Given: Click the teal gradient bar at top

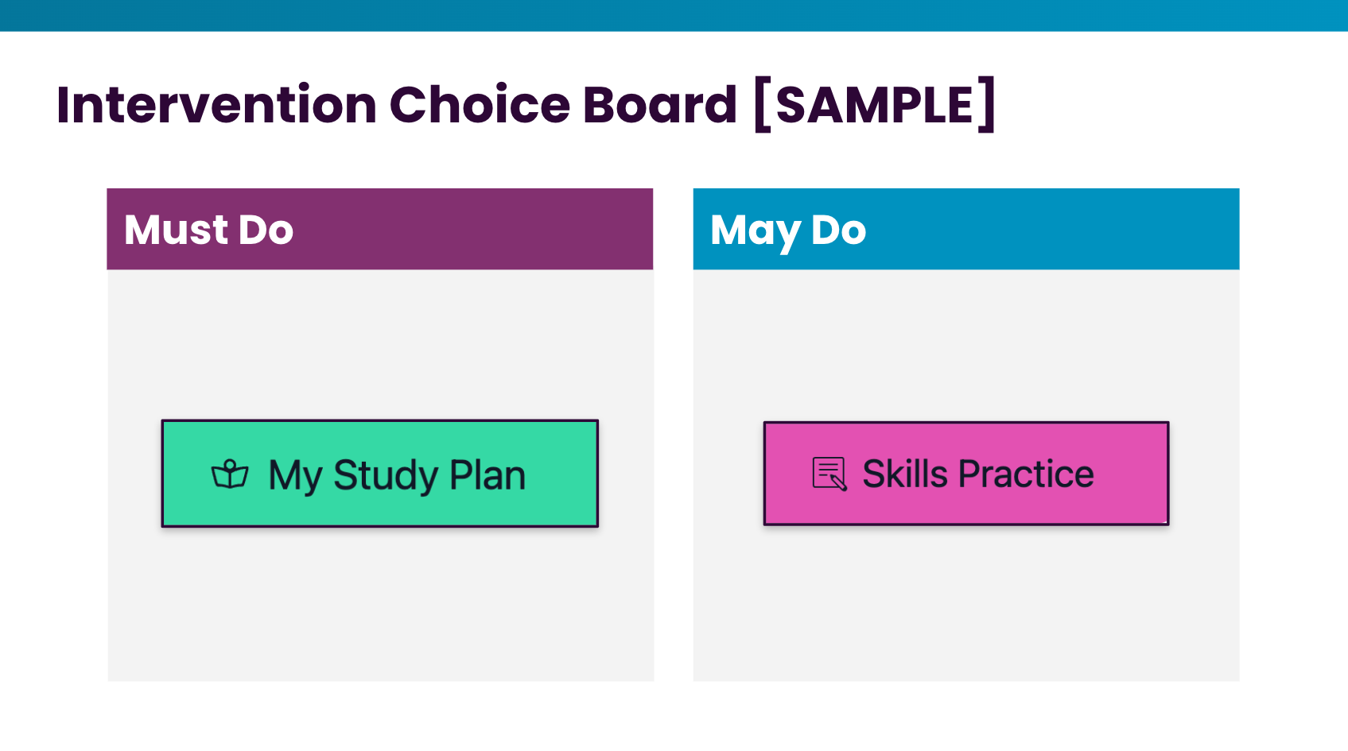Looking at the screenshot, I should pos(674,16).
